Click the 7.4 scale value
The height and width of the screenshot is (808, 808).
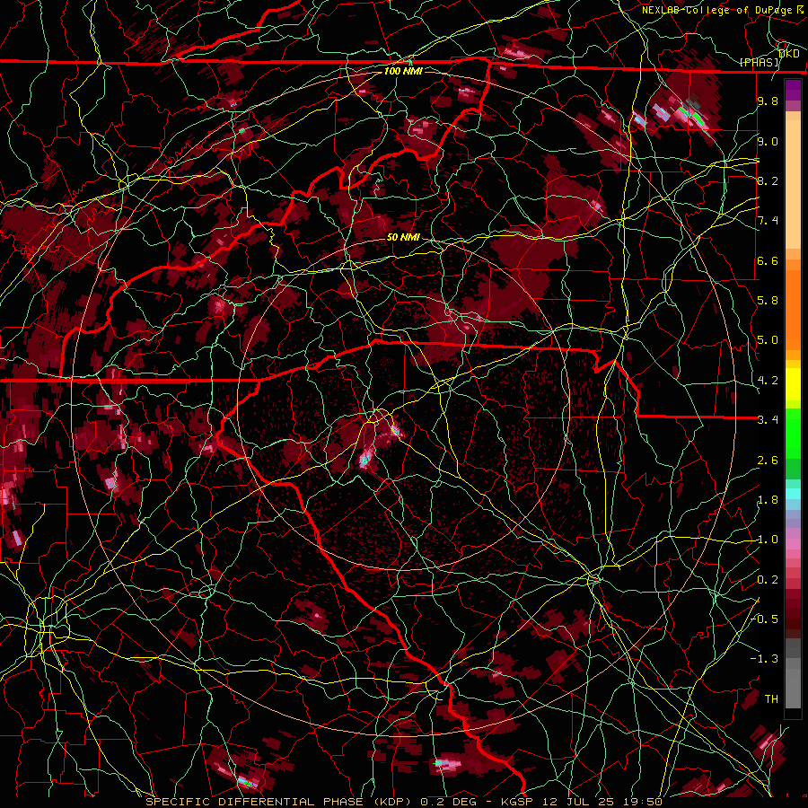tap(768, 221)
